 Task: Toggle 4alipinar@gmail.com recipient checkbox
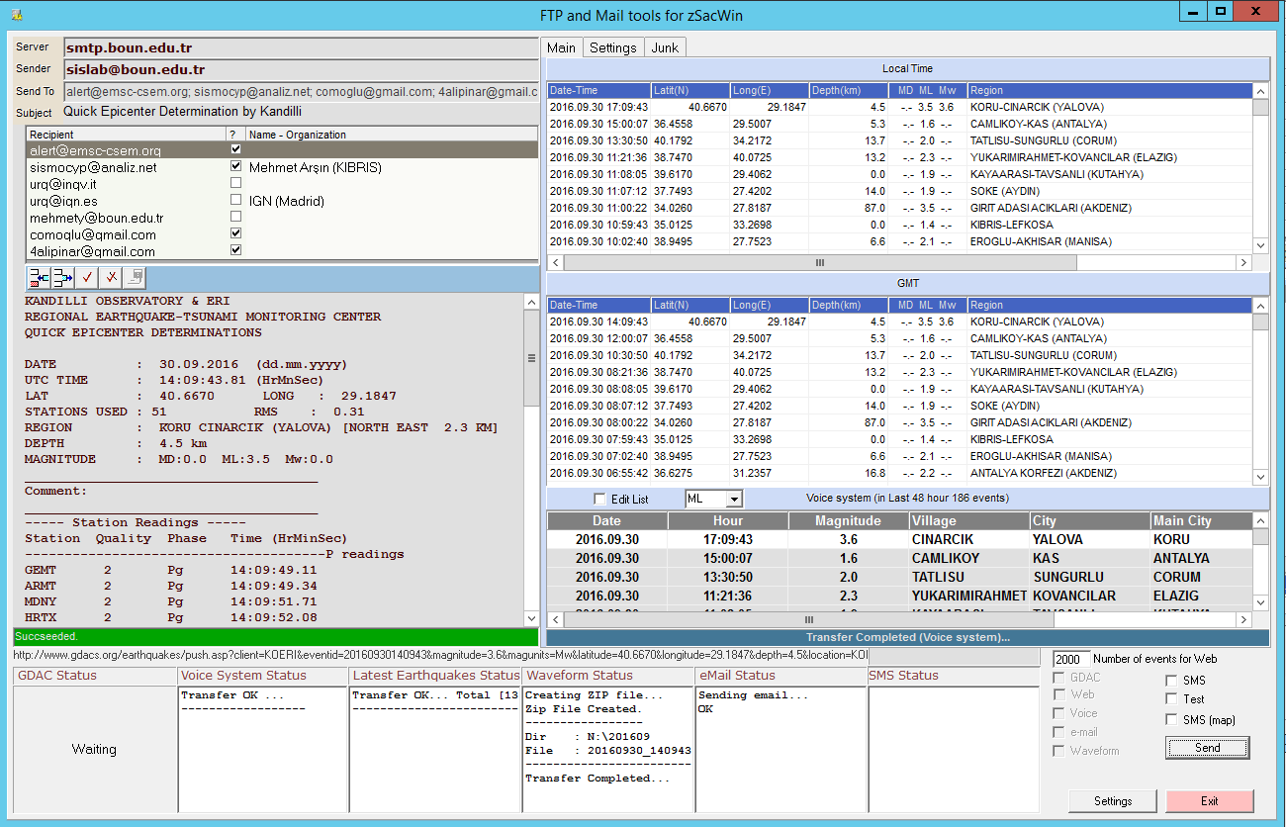click(235, 250)
